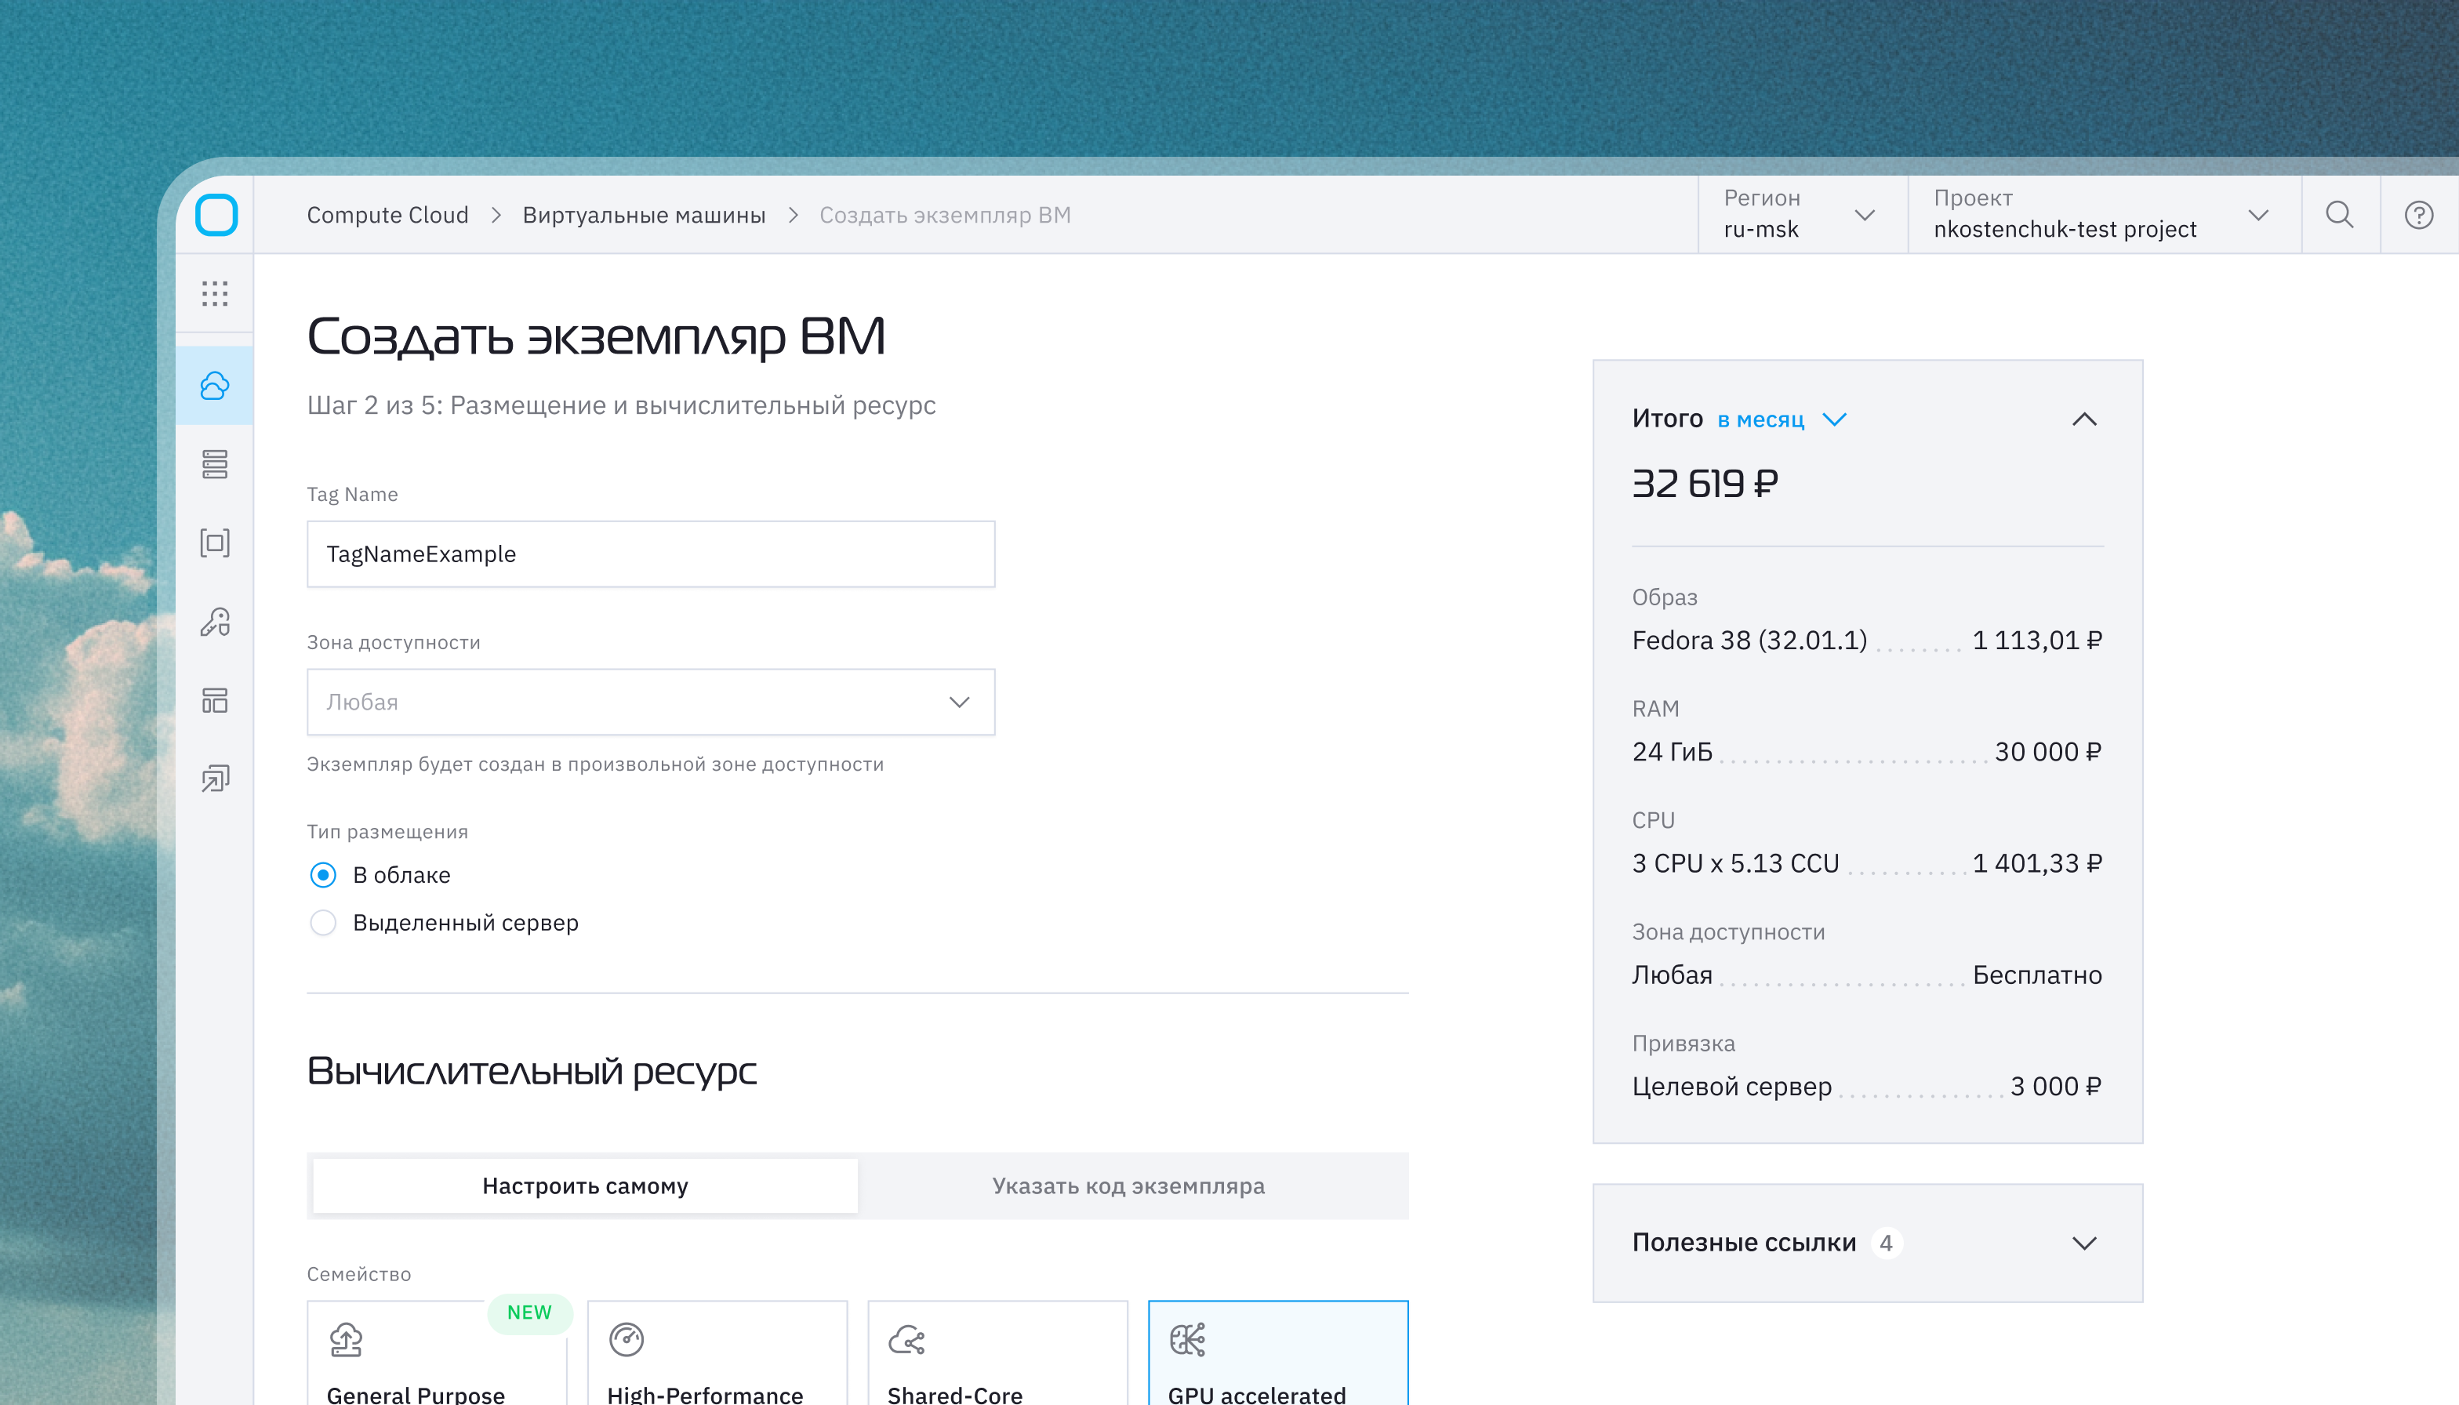The image size is (2459, 1405).
Task: Select the 'В облаке' radio button
Action: click(323, 875)
